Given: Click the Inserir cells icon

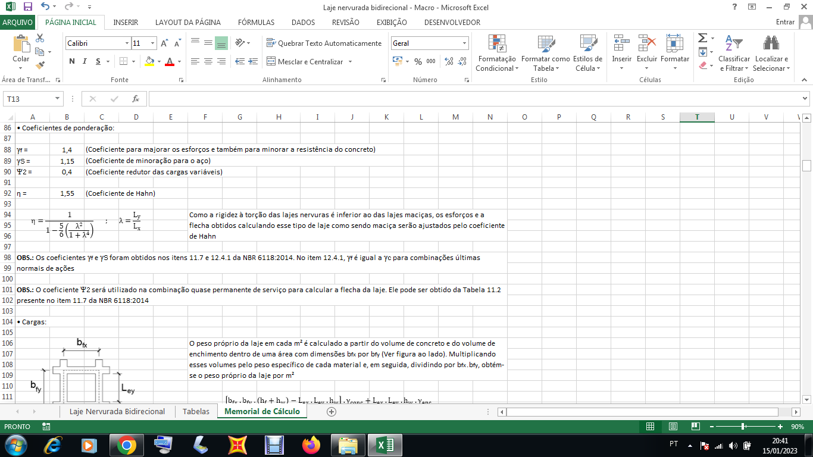Looking at the screenshot, I should point(622,43).
